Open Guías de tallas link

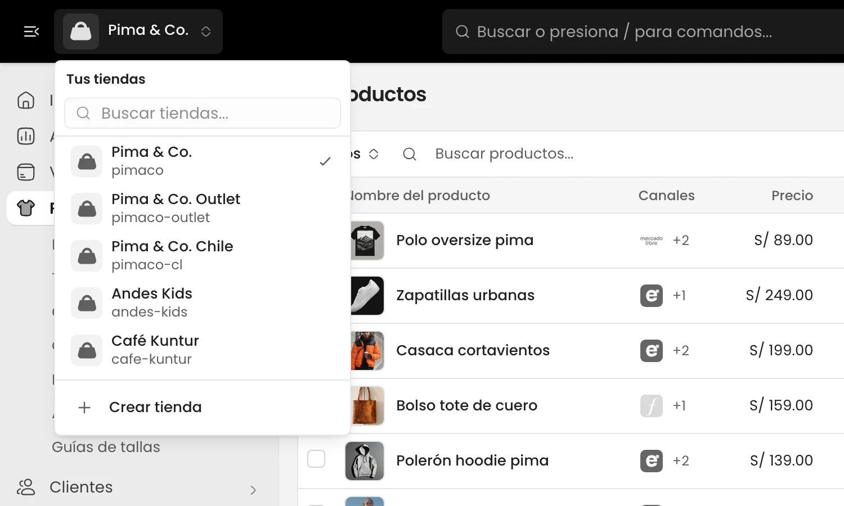pos(106,447)
